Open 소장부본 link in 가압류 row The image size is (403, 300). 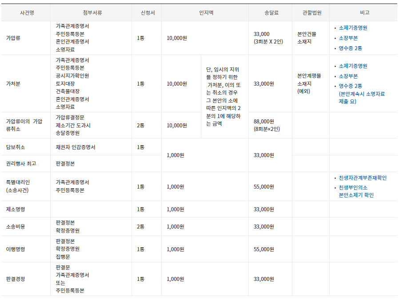(348, 38)
